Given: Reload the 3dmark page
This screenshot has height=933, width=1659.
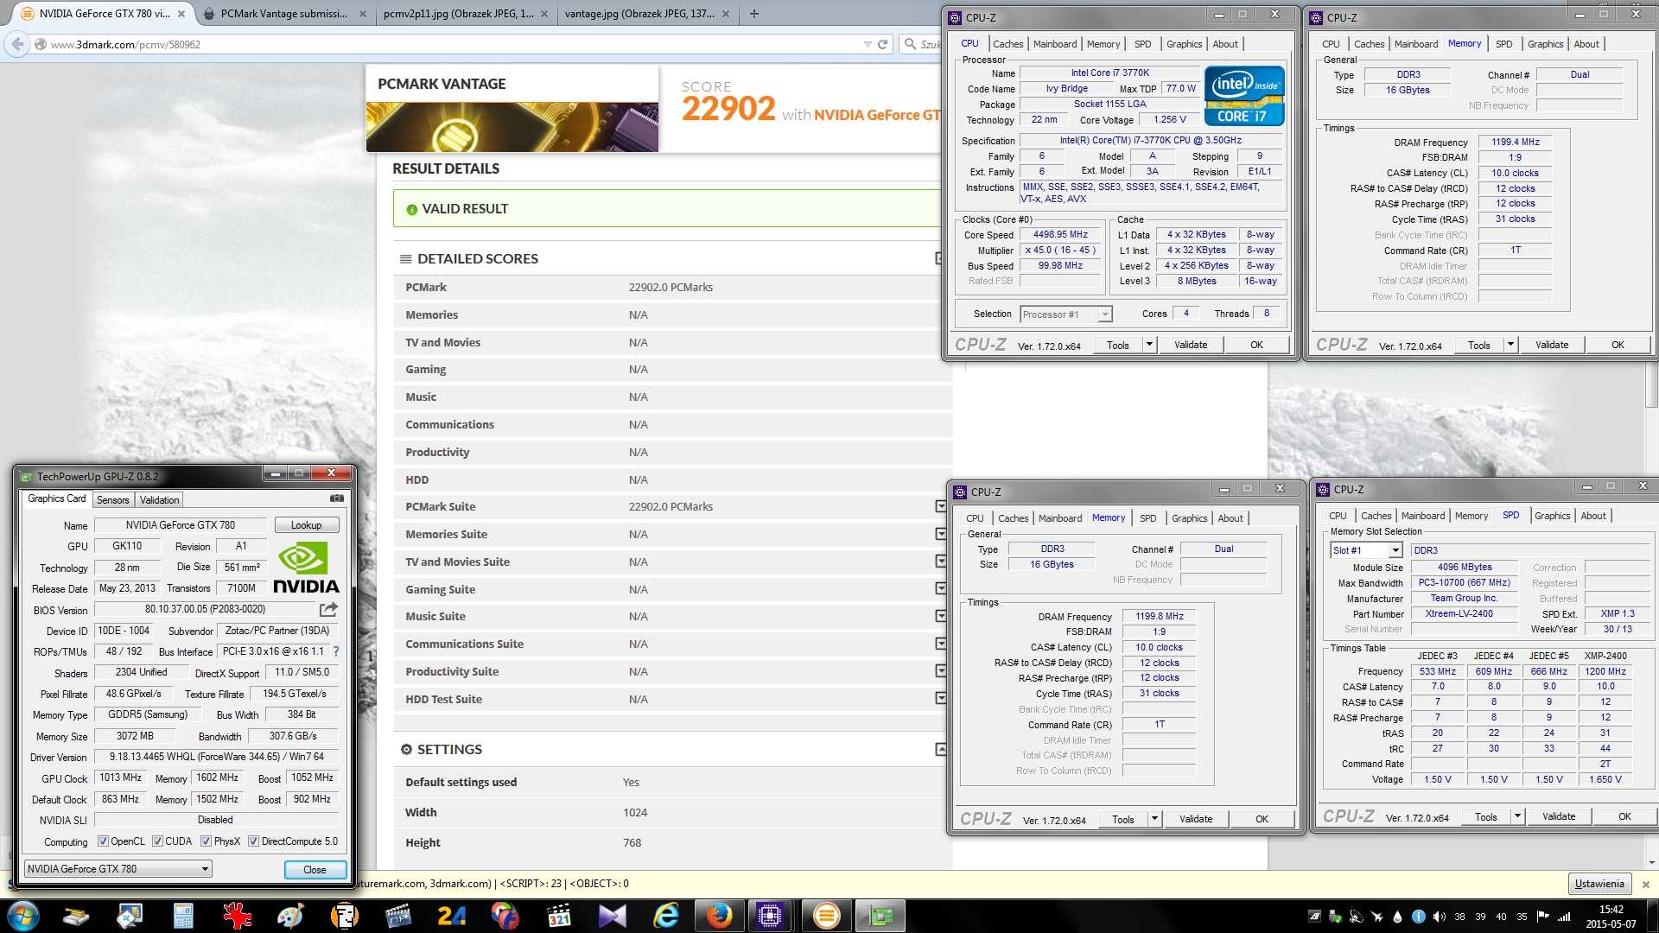Looking at the screenshot, I should pos(882,44).
